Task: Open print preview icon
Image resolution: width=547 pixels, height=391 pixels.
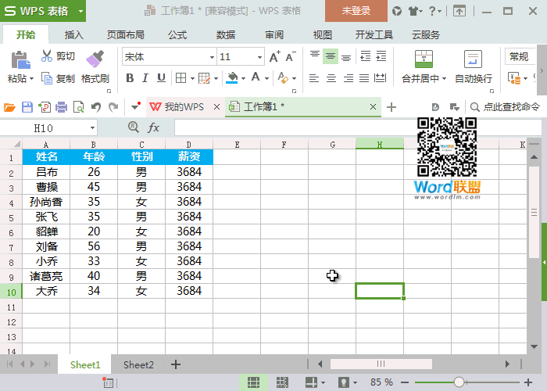Action: click(78, 107)
